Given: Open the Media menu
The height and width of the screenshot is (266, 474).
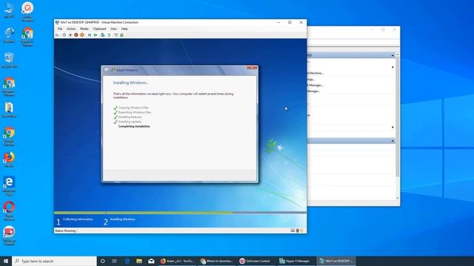Looking at the screenshot, I should click(84, 29).
